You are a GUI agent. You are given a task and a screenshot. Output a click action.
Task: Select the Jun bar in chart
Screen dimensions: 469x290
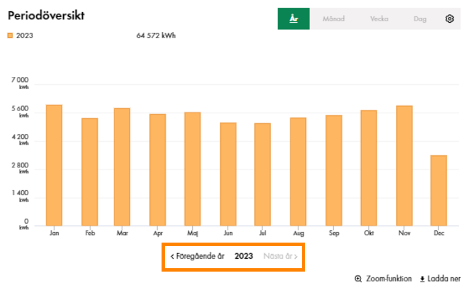pos(228,174)
